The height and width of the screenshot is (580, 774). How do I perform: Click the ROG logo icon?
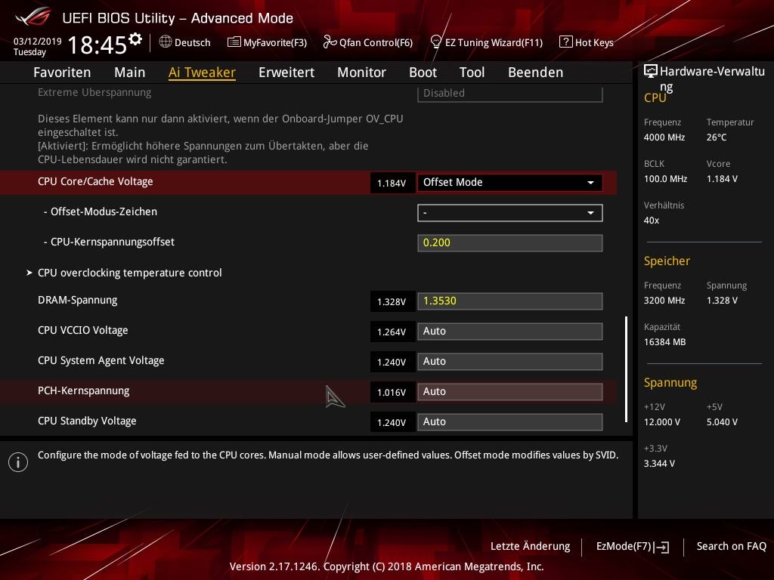click(x=33, y=17)
